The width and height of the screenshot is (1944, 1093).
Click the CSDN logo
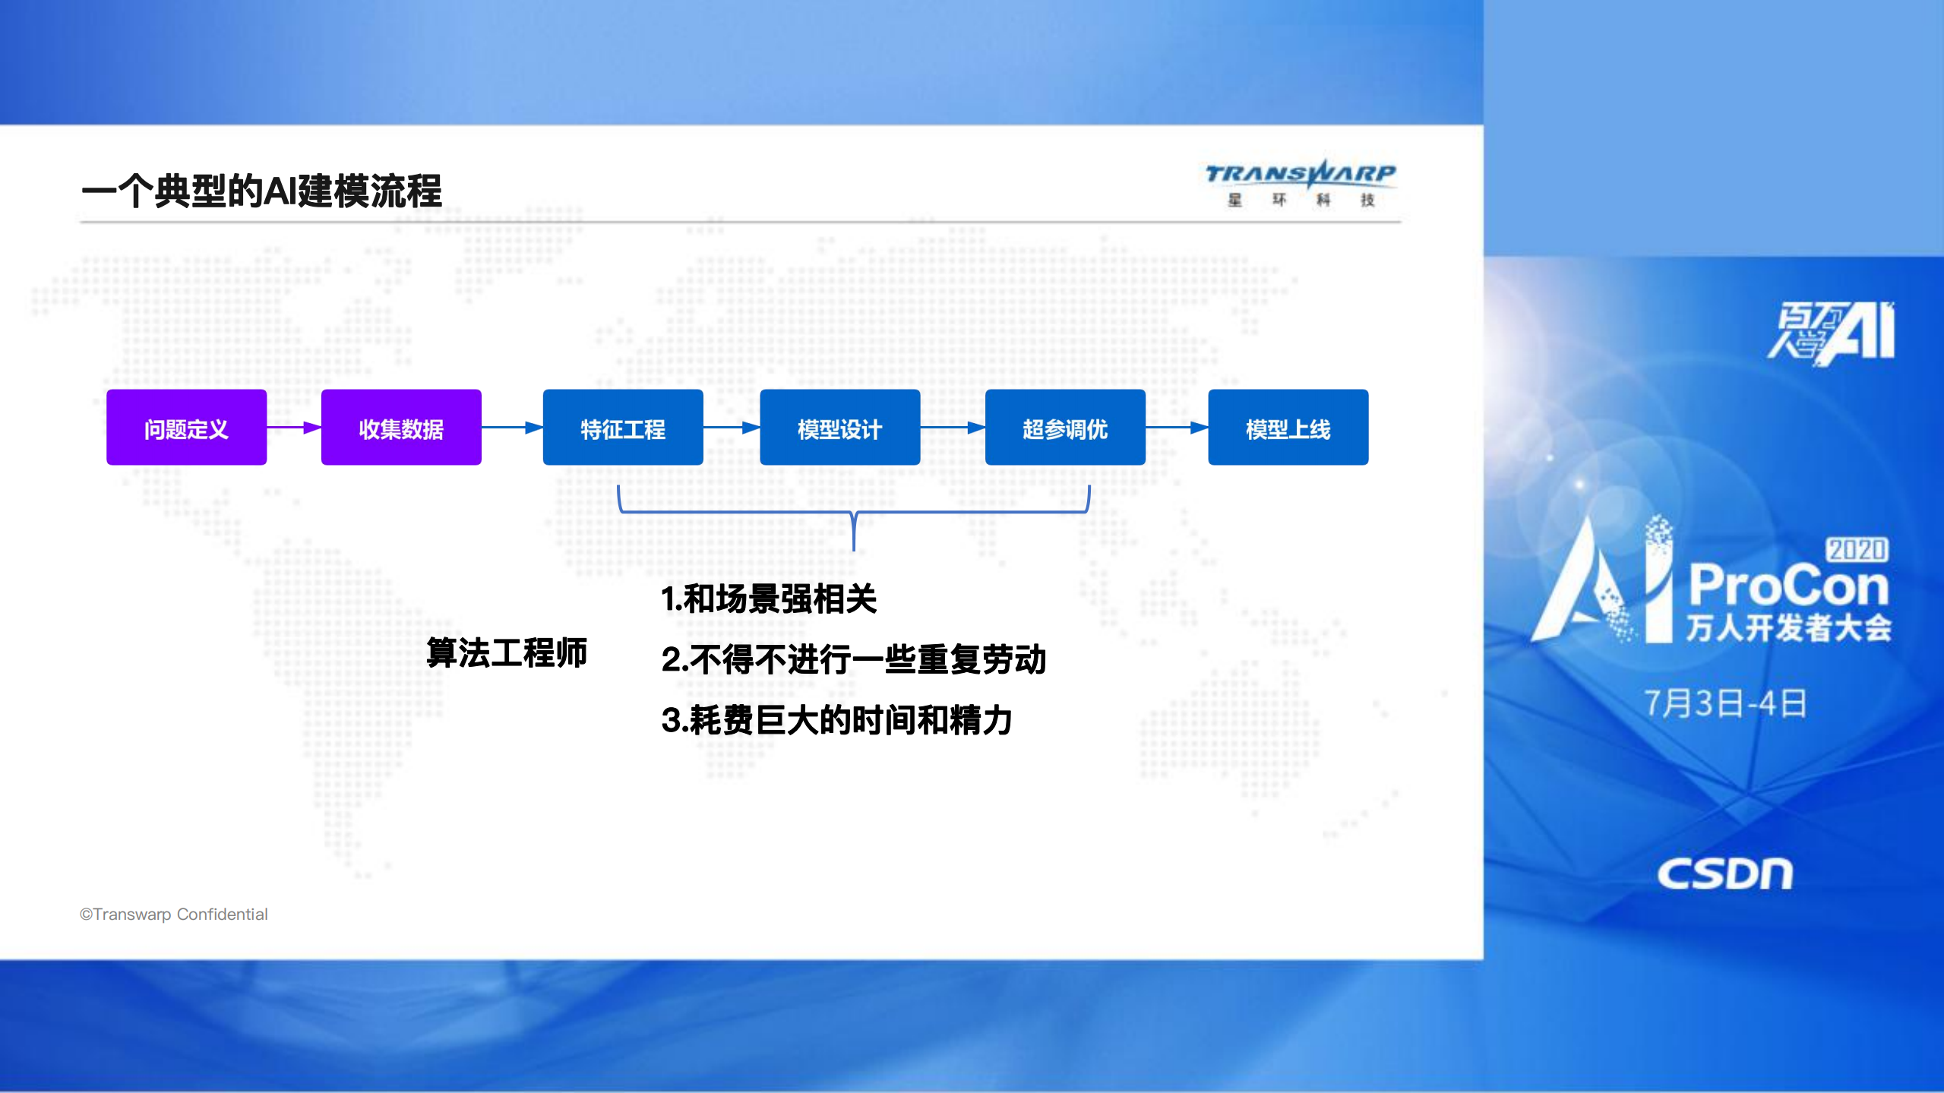coord(1726,873)
